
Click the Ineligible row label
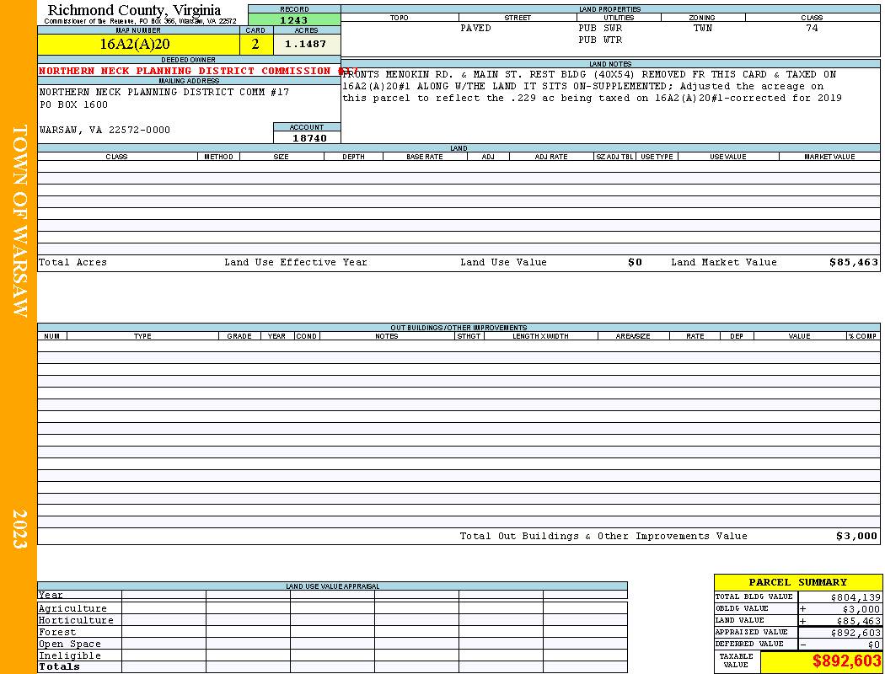[69, 656]
